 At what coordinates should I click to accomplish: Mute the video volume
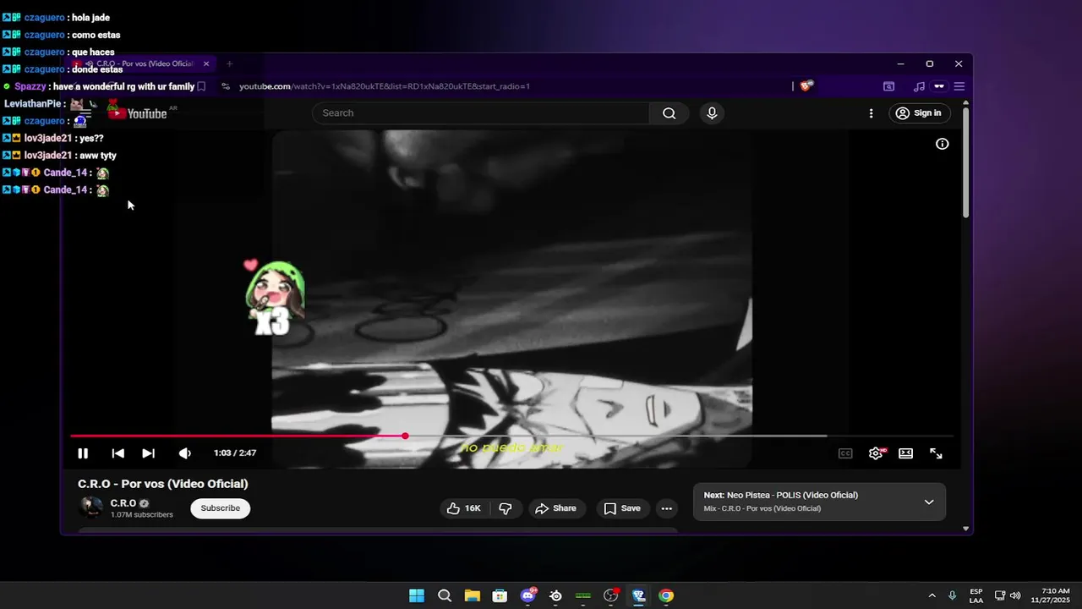coord(185,453)
